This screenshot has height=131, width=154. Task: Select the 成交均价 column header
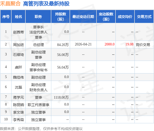pos(125,17)
